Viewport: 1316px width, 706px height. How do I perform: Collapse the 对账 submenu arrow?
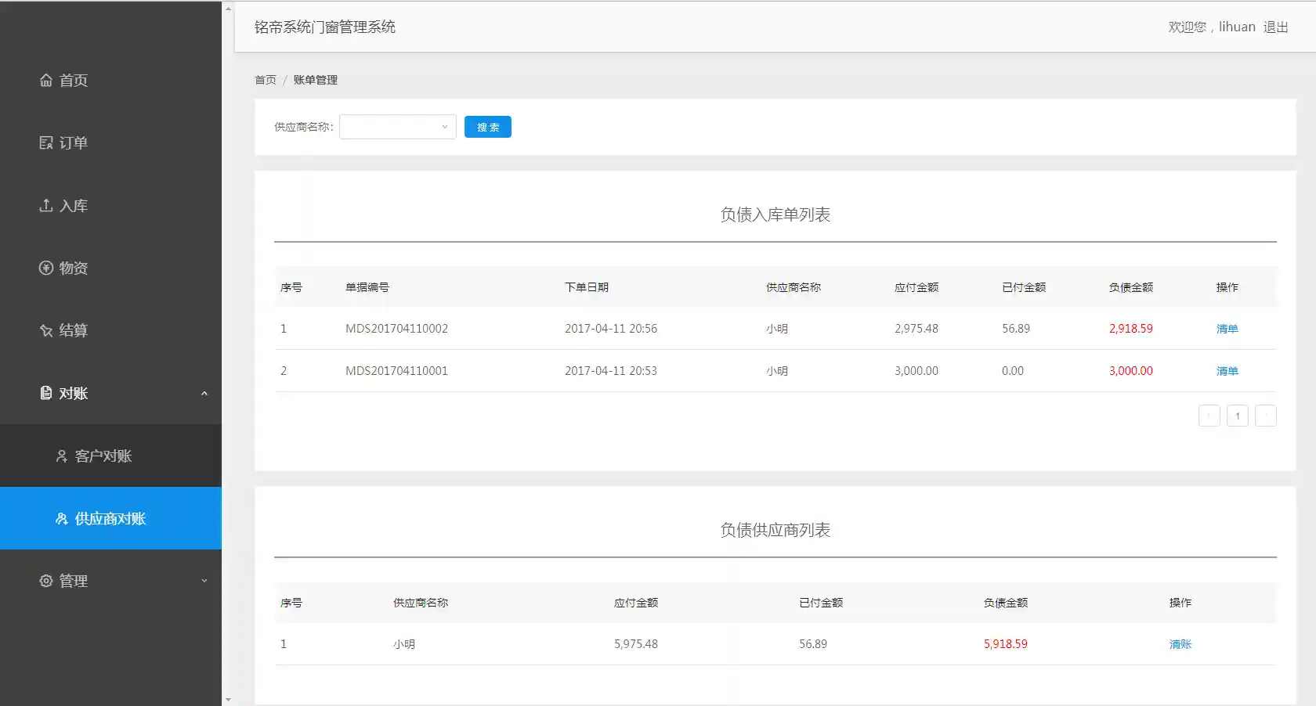pos(204,393)
